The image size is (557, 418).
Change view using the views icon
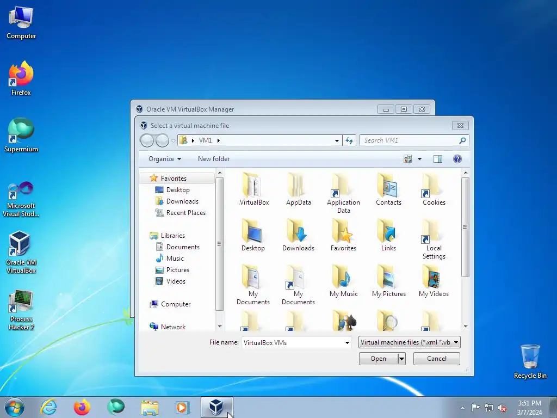pos(408,159)
